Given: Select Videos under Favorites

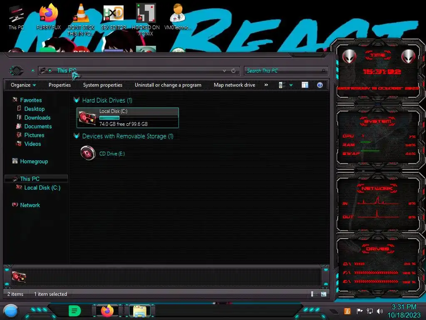Looking at the screenshot, I should 32,144.
